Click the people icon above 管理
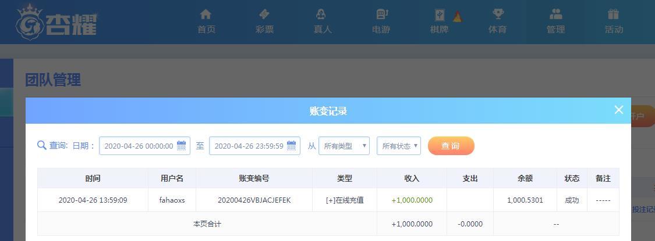The image size is (655, 241). pos(555,14)
